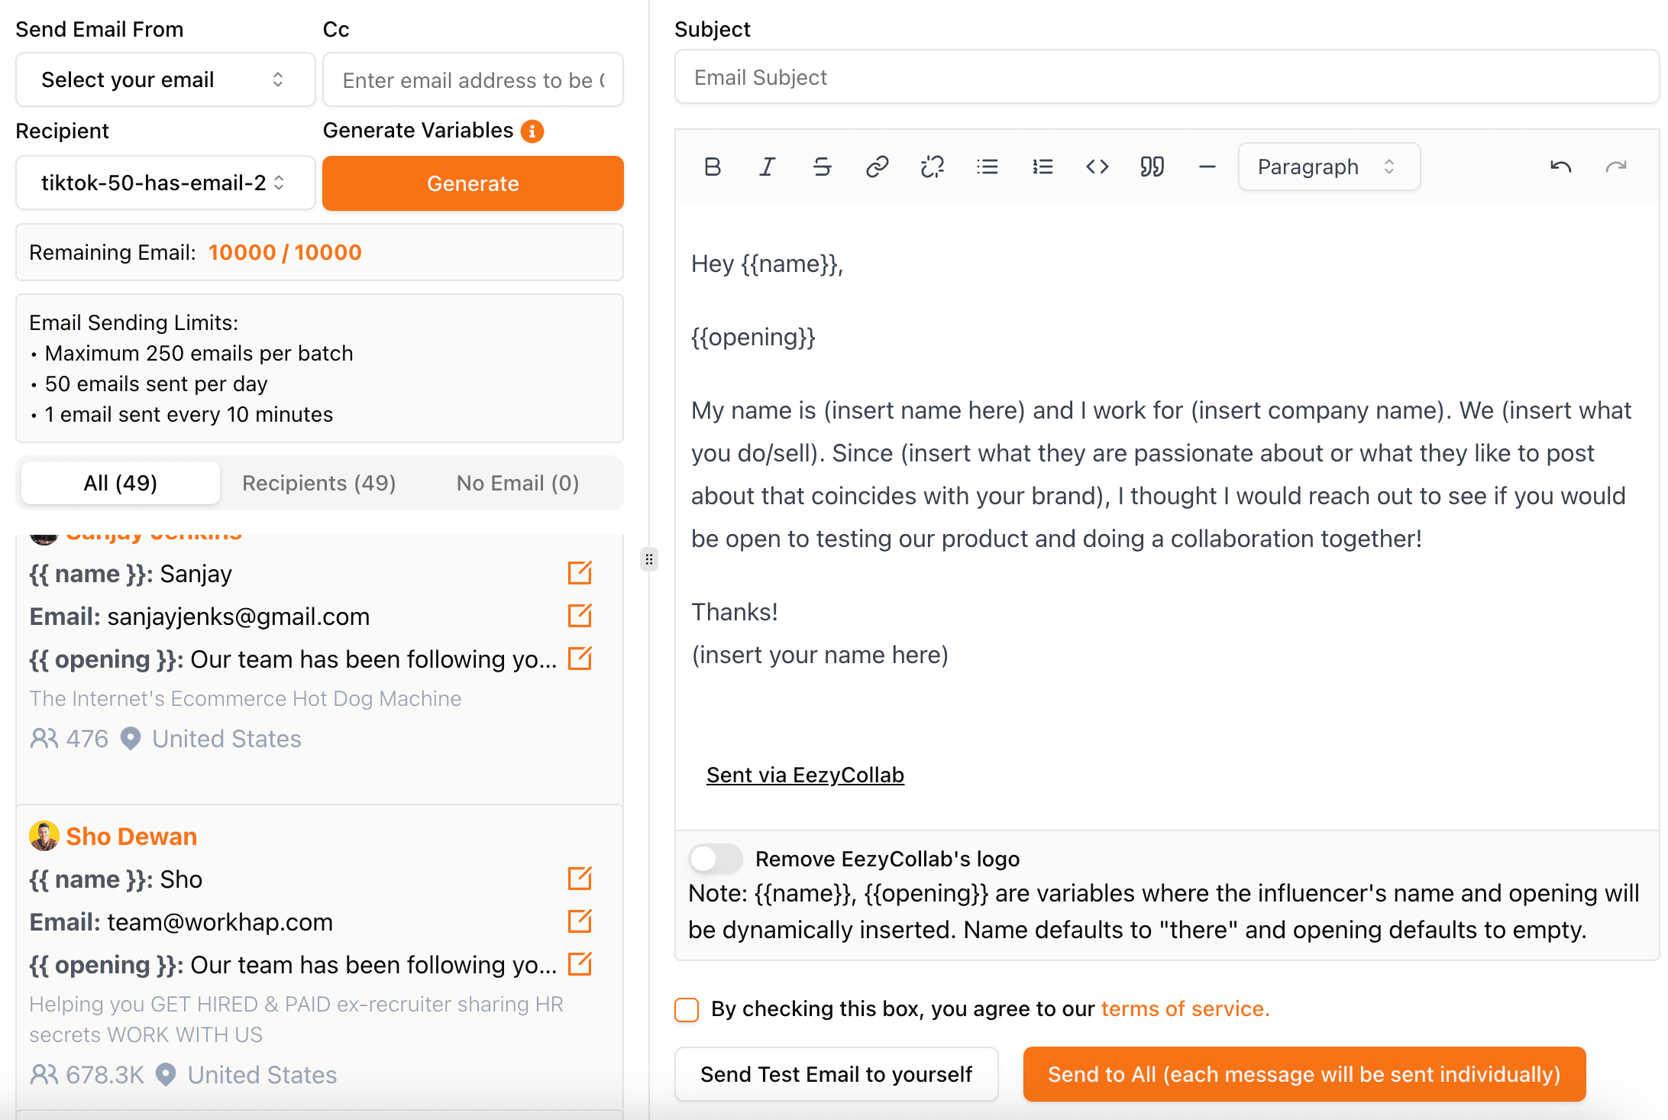
Task: Toggle bold formatting in editor toolbar
Action: [x=712, y=167]
